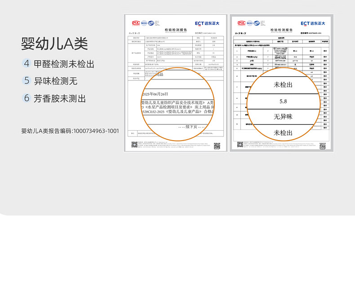Click the CNAS logo on left report

[x=151, y=23]
